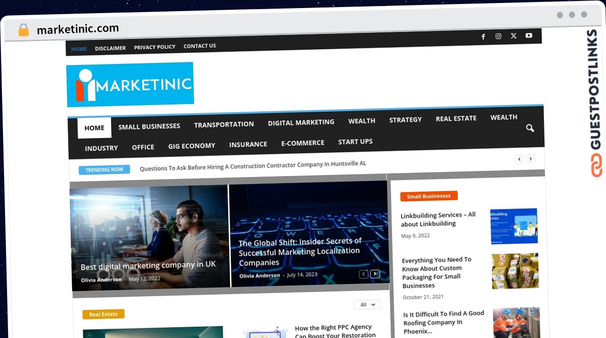Open the Disclaimer page

coord(110,48)
